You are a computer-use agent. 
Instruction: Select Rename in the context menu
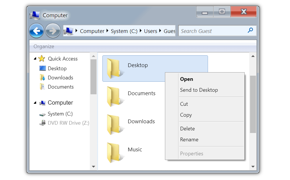[x=189, y=140]
